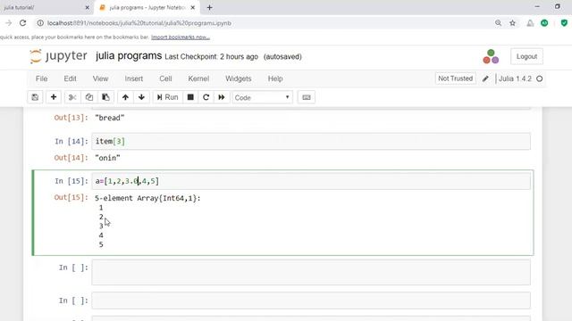
Task: Click the Logout button
Action: tap(526, 56)
